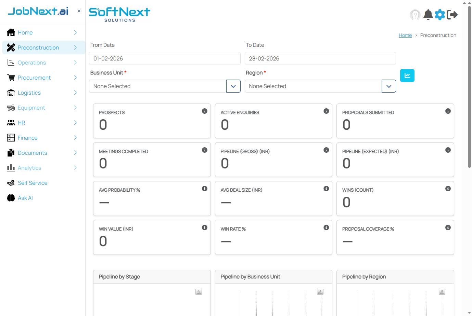Screen dimensions: 472x316
Task: Download the Pipeline by Stage chart
Action: tap(199, 292)
